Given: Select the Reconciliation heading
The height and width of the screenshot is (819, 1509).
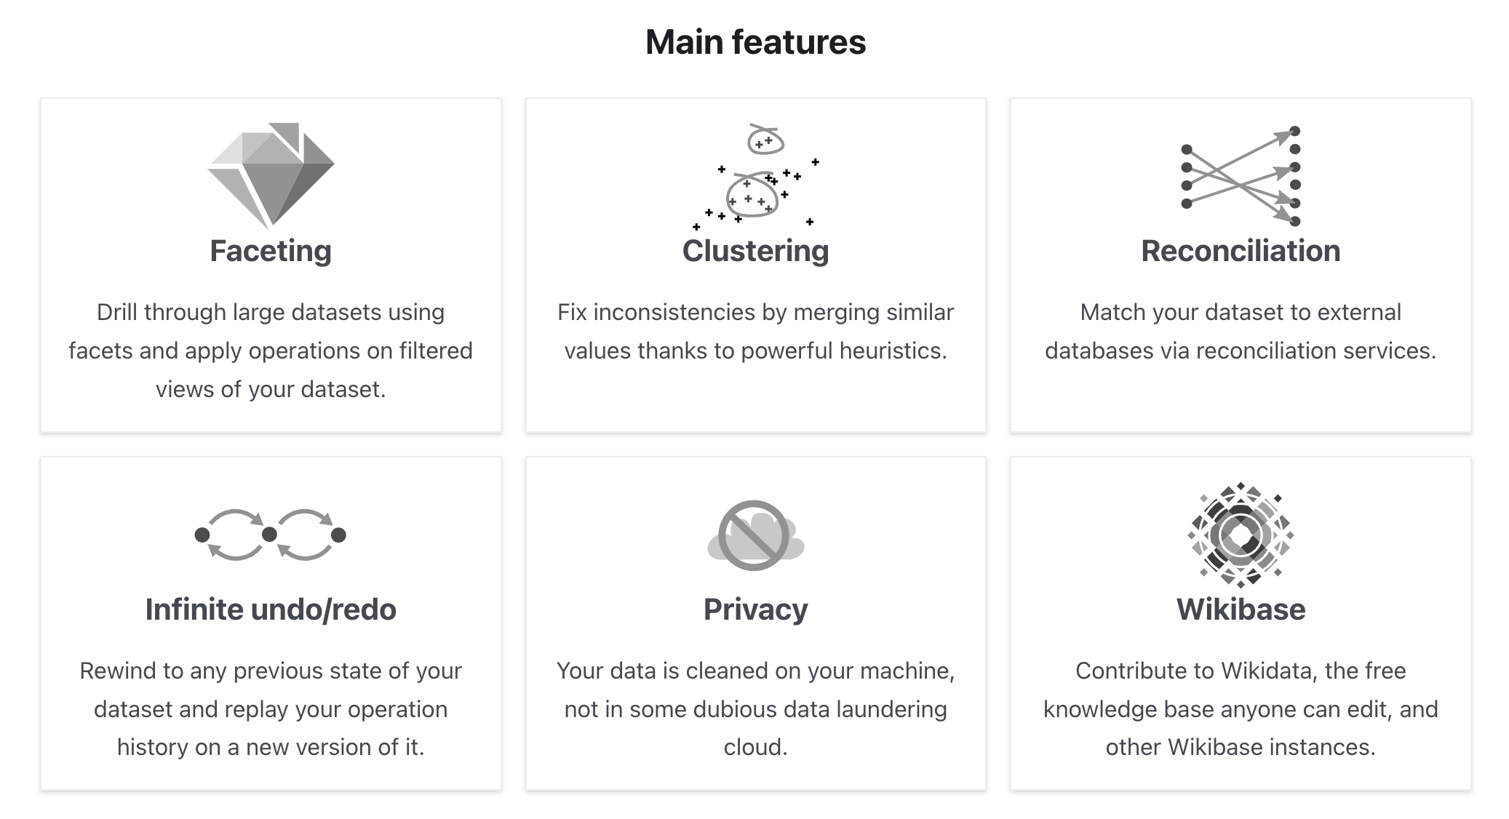Looking at the screenshot, I should tap(1241, 251).
